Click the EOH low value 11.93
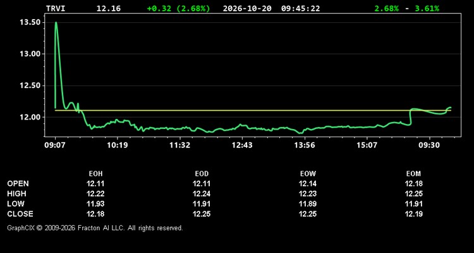 coord(95,204)
